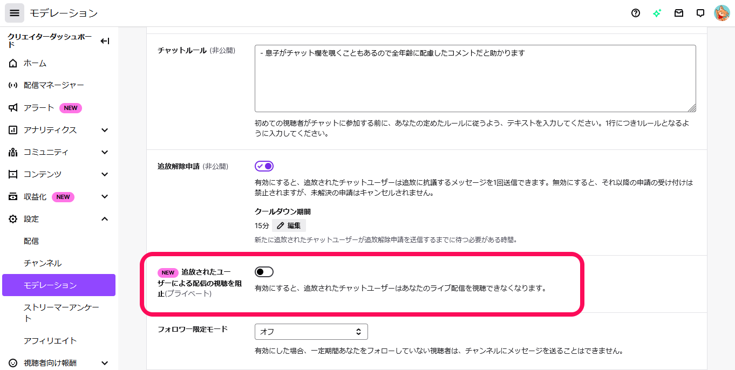This screenshot has width=735, height=370.
Task: Open the アフィリエイト settings page
Action: (50, 341)
